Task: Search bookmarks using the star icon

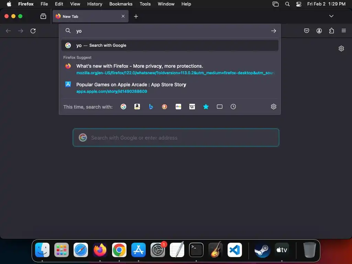Action: (206, 107)
